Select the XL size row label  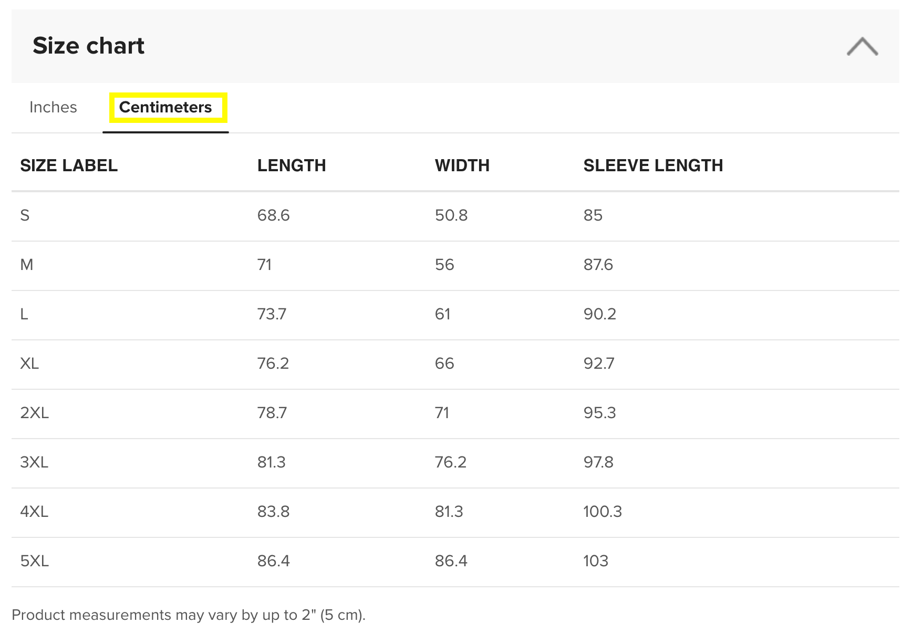pyautogui.click(x=29, y=363)
